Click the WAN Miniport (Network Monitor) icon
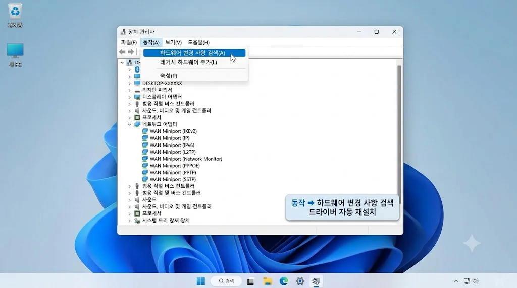 (x=145, y=159)
